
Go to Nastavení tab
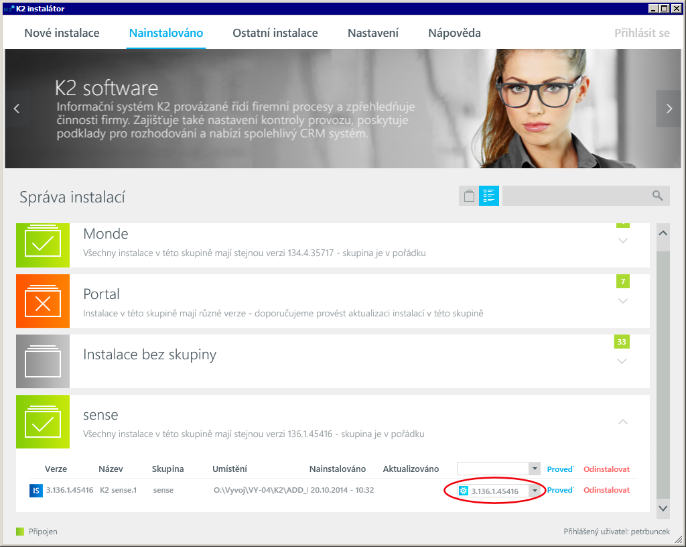click(x=372, y=34)
